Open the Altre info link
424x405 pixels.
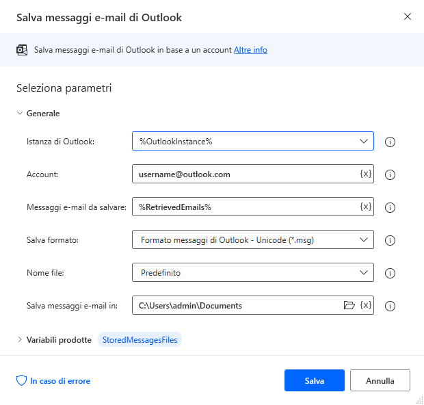[x=250, y=50]
